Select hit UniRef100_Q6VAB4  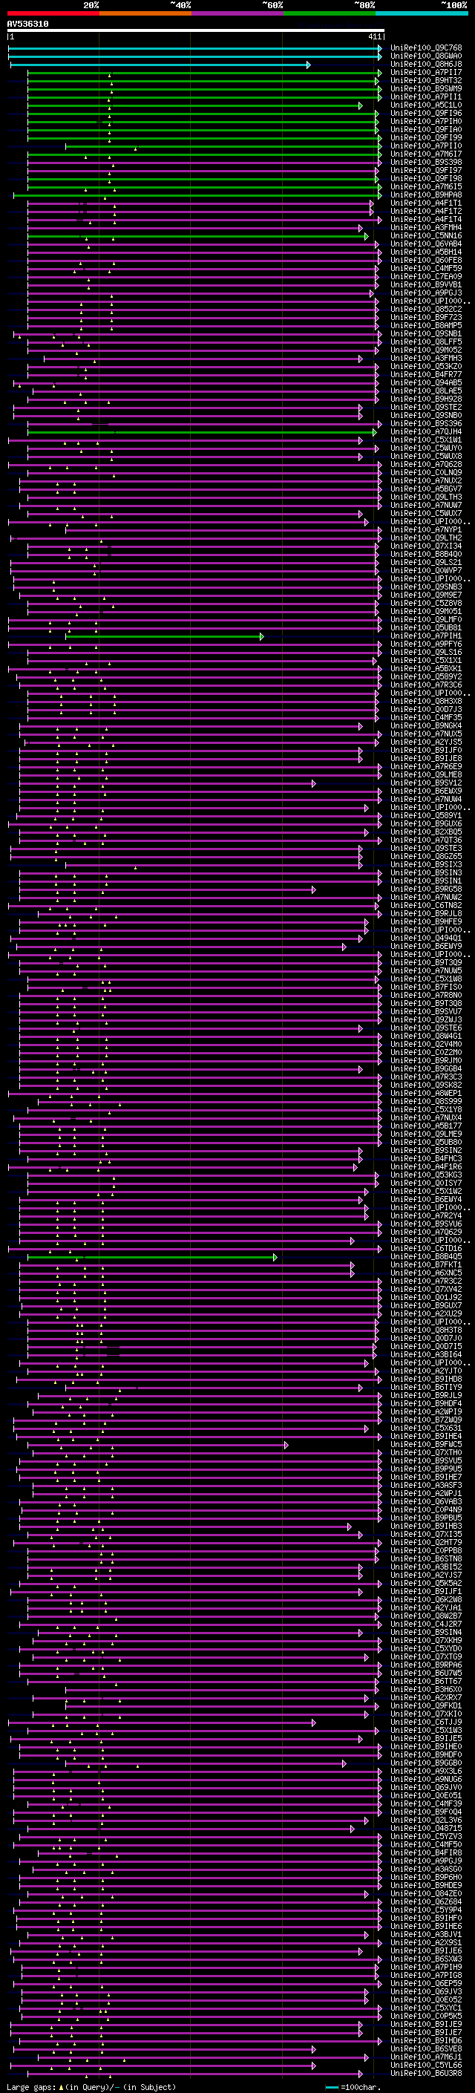tap(426, 244)
